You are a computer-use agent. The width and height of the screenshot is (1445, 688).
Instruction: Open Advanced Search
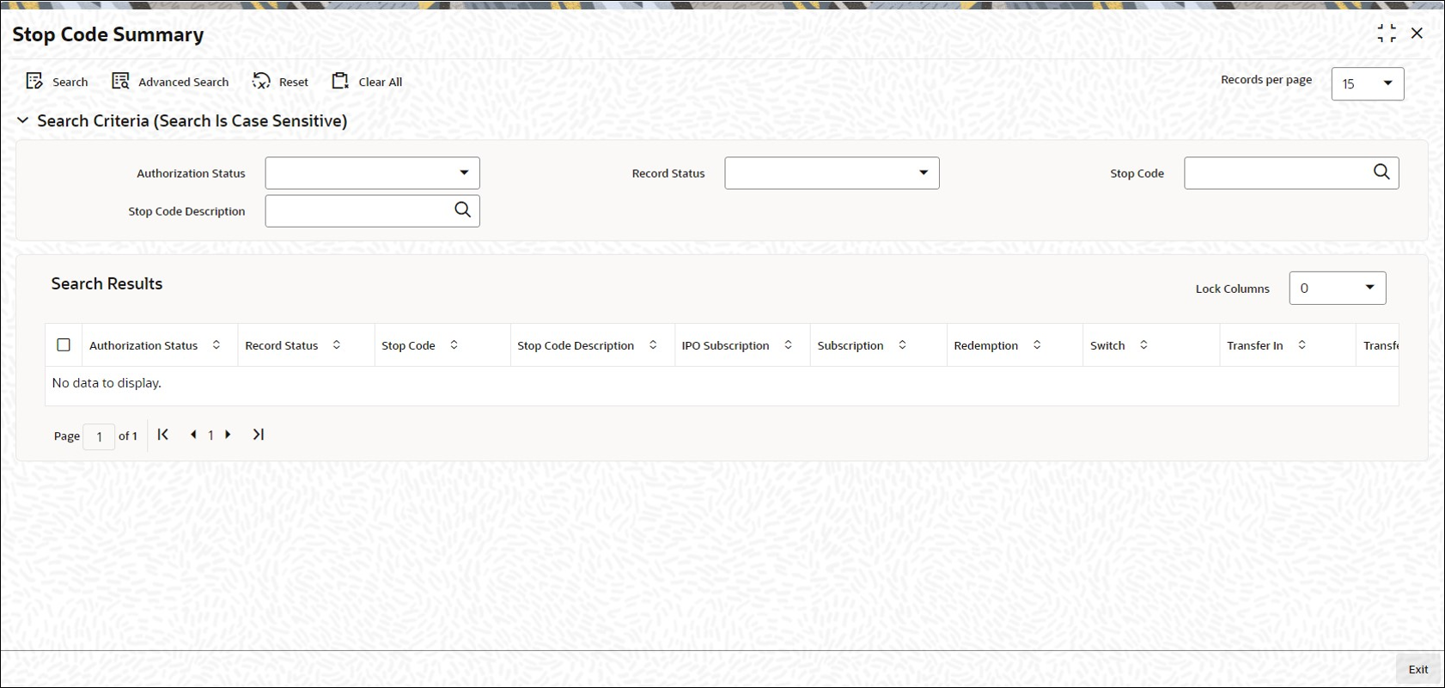170,82
